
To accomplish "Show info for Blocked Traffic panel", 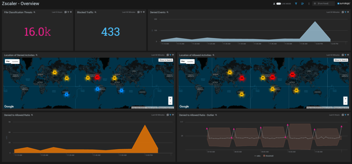I will (x=144, y=12).
